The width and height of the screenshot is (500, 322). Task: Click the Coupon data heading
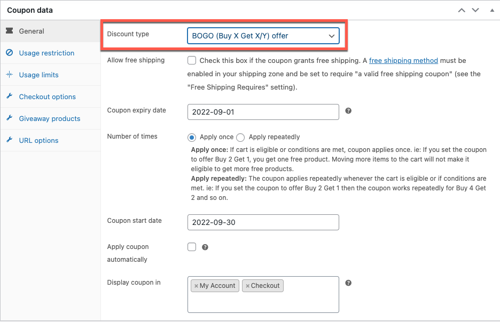point(30,10)
